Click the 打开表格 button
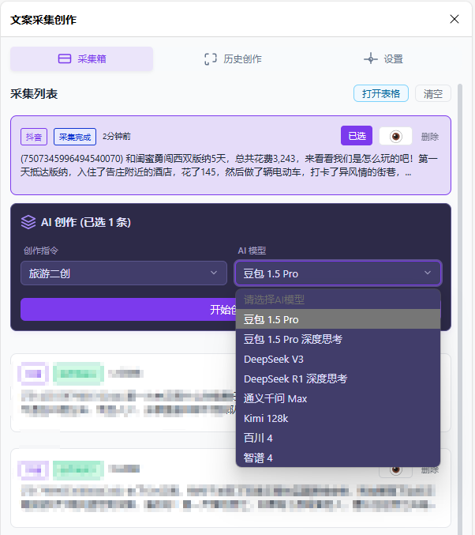 tap(381, 93)
